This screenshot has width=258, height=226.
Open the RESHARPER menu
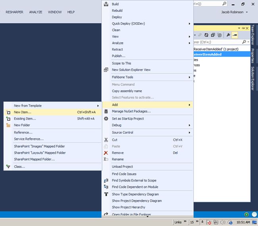coord(14,12)
